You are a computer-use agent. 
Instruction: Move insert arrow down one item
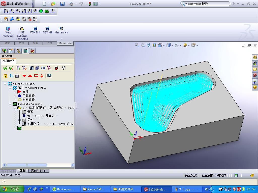pos(24,76)
